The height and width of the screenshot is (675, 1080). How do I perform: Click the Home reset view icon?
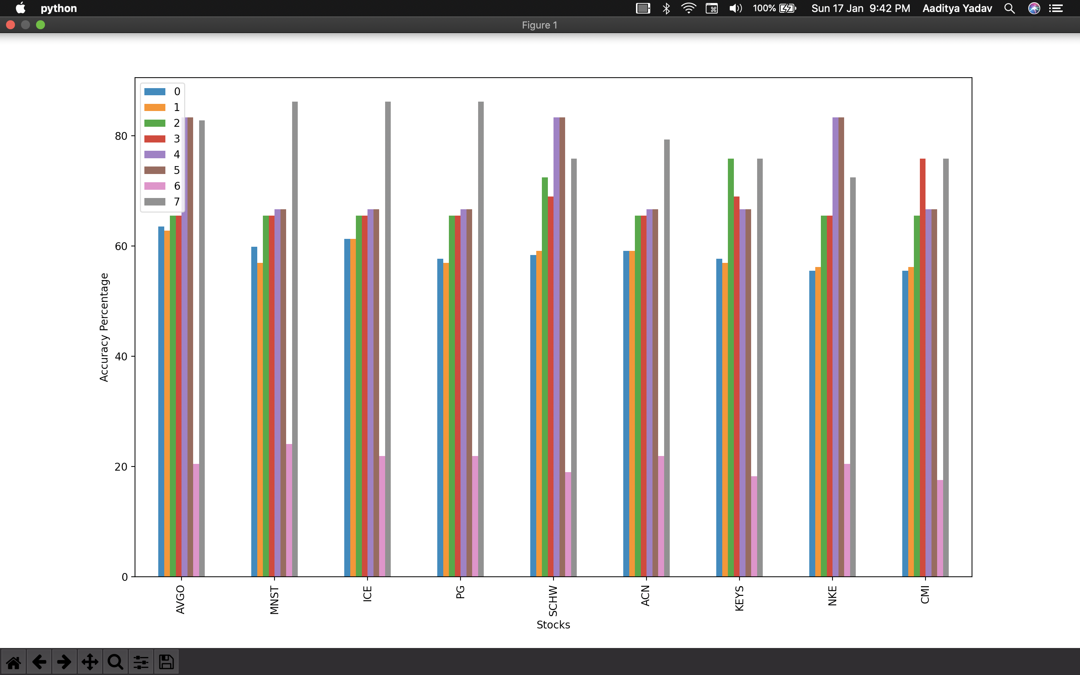(x=13, y=661)
